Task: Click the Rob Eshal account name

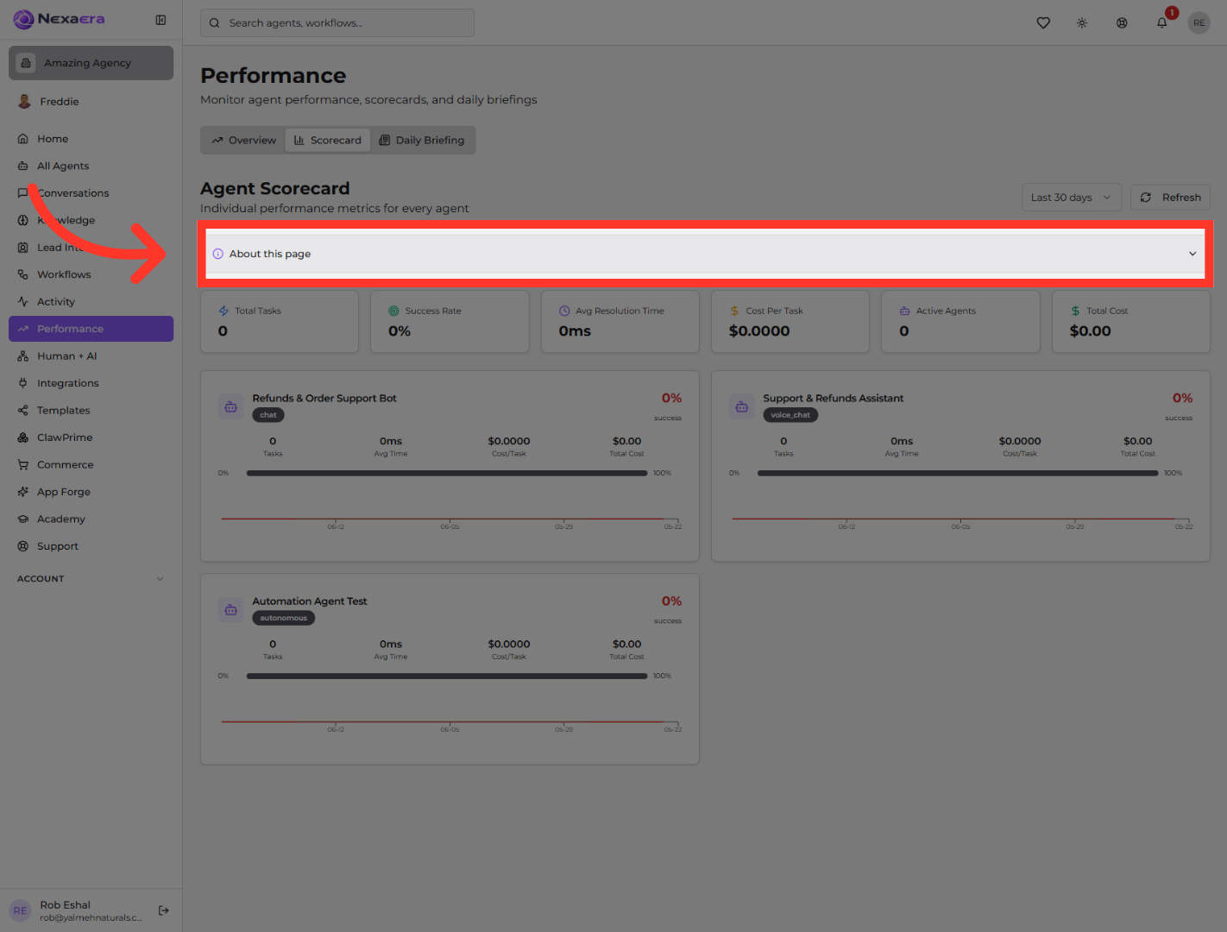Action: (65, 905)
